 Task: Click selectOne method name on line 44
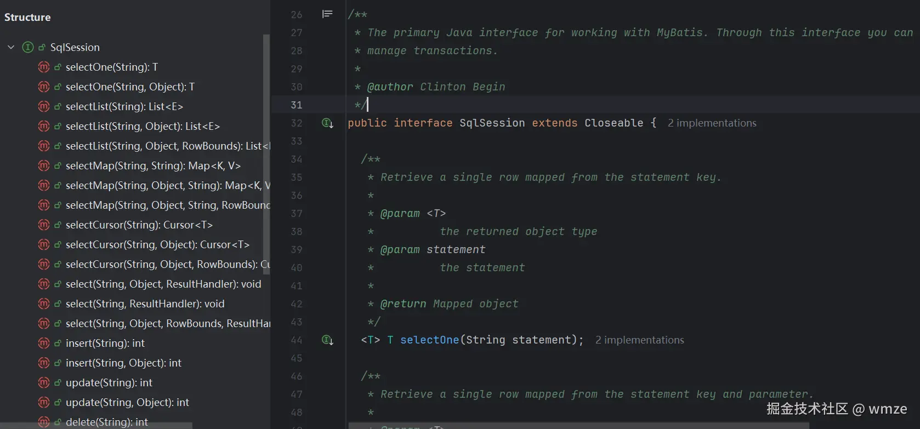429,340
